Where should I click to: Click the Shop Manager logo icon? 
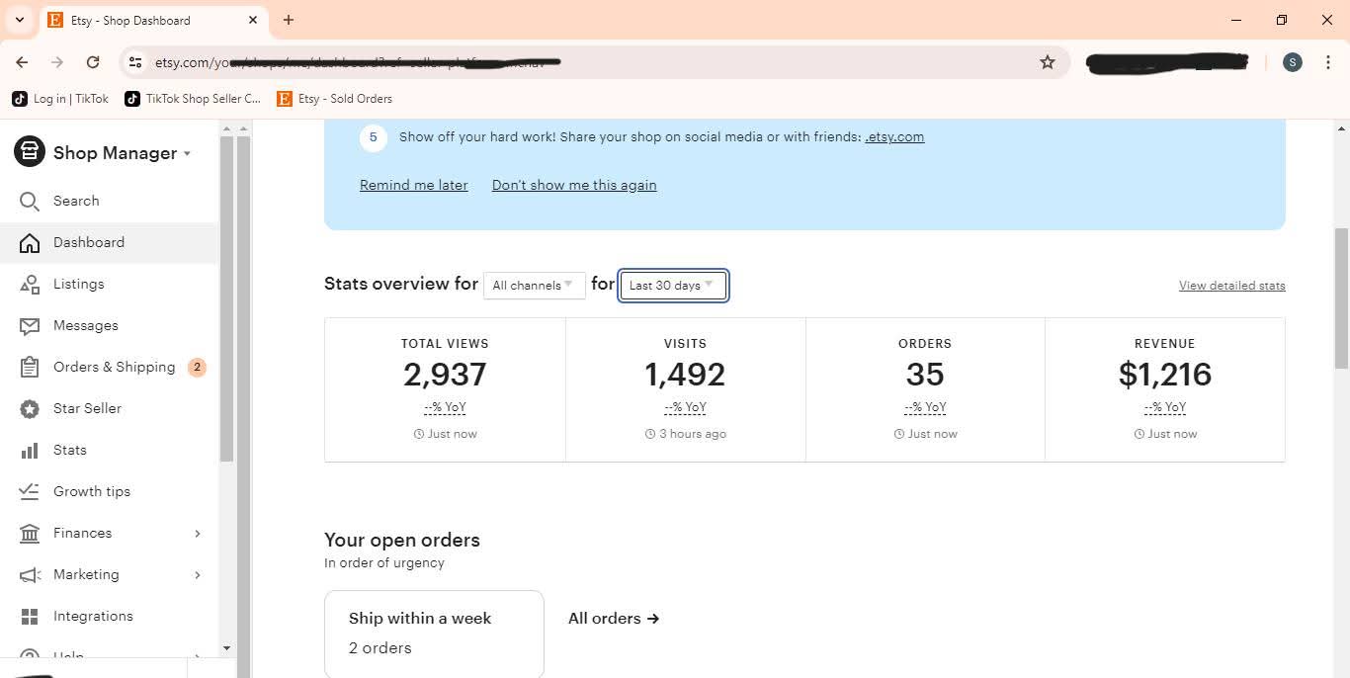pyautogui.click(x=30, y=152)
